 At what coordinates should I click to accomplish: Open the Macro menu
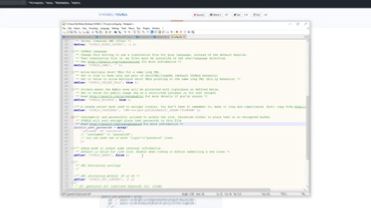[x=132, y=28]
